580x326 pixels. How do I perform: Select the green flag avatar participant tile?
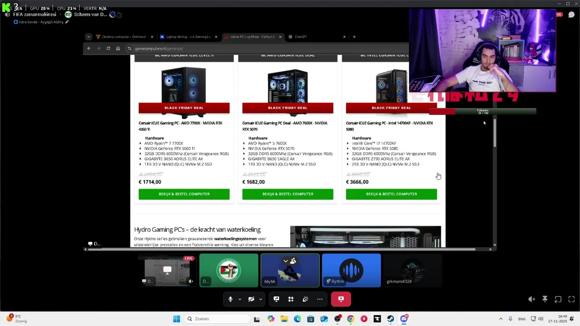coord(229,270)
